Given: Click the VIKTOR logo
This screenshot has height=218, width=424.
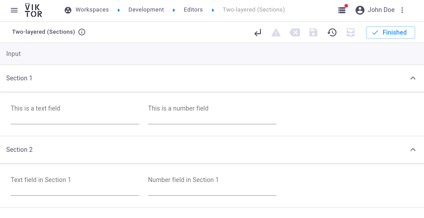Looking at the screenshot, I should [x=34, y=10].
